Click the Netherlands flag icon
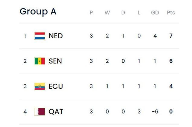This screenshot has height=127, width=192. [40, 36]
